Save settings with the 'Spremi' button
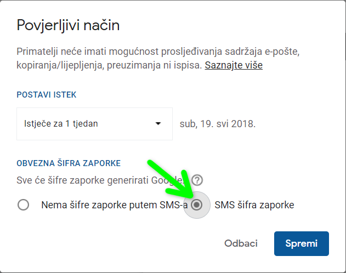 (302, 243)
